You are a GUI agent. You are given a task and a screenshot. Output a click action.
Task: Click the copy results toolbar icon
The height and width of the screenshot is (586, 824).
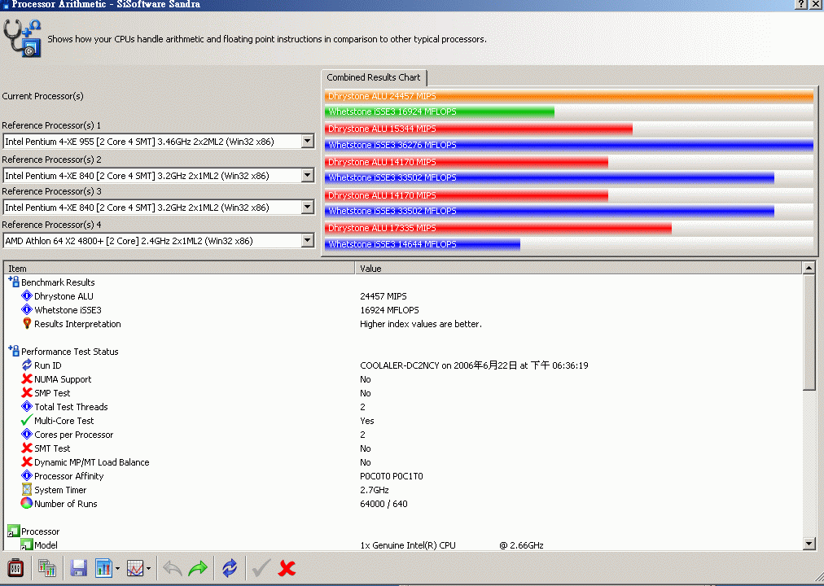(46, 568)
